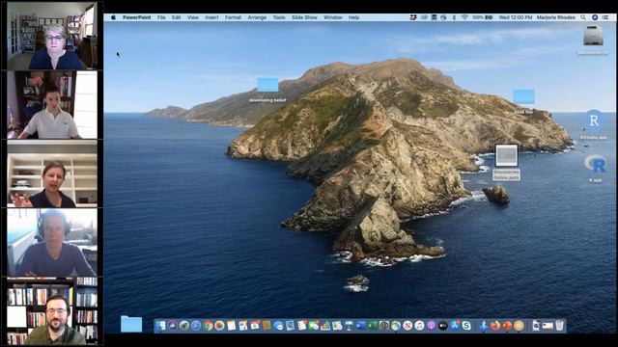Launch Google Chrome from the Dock
618x347 pixels.
tap(208, 326)
